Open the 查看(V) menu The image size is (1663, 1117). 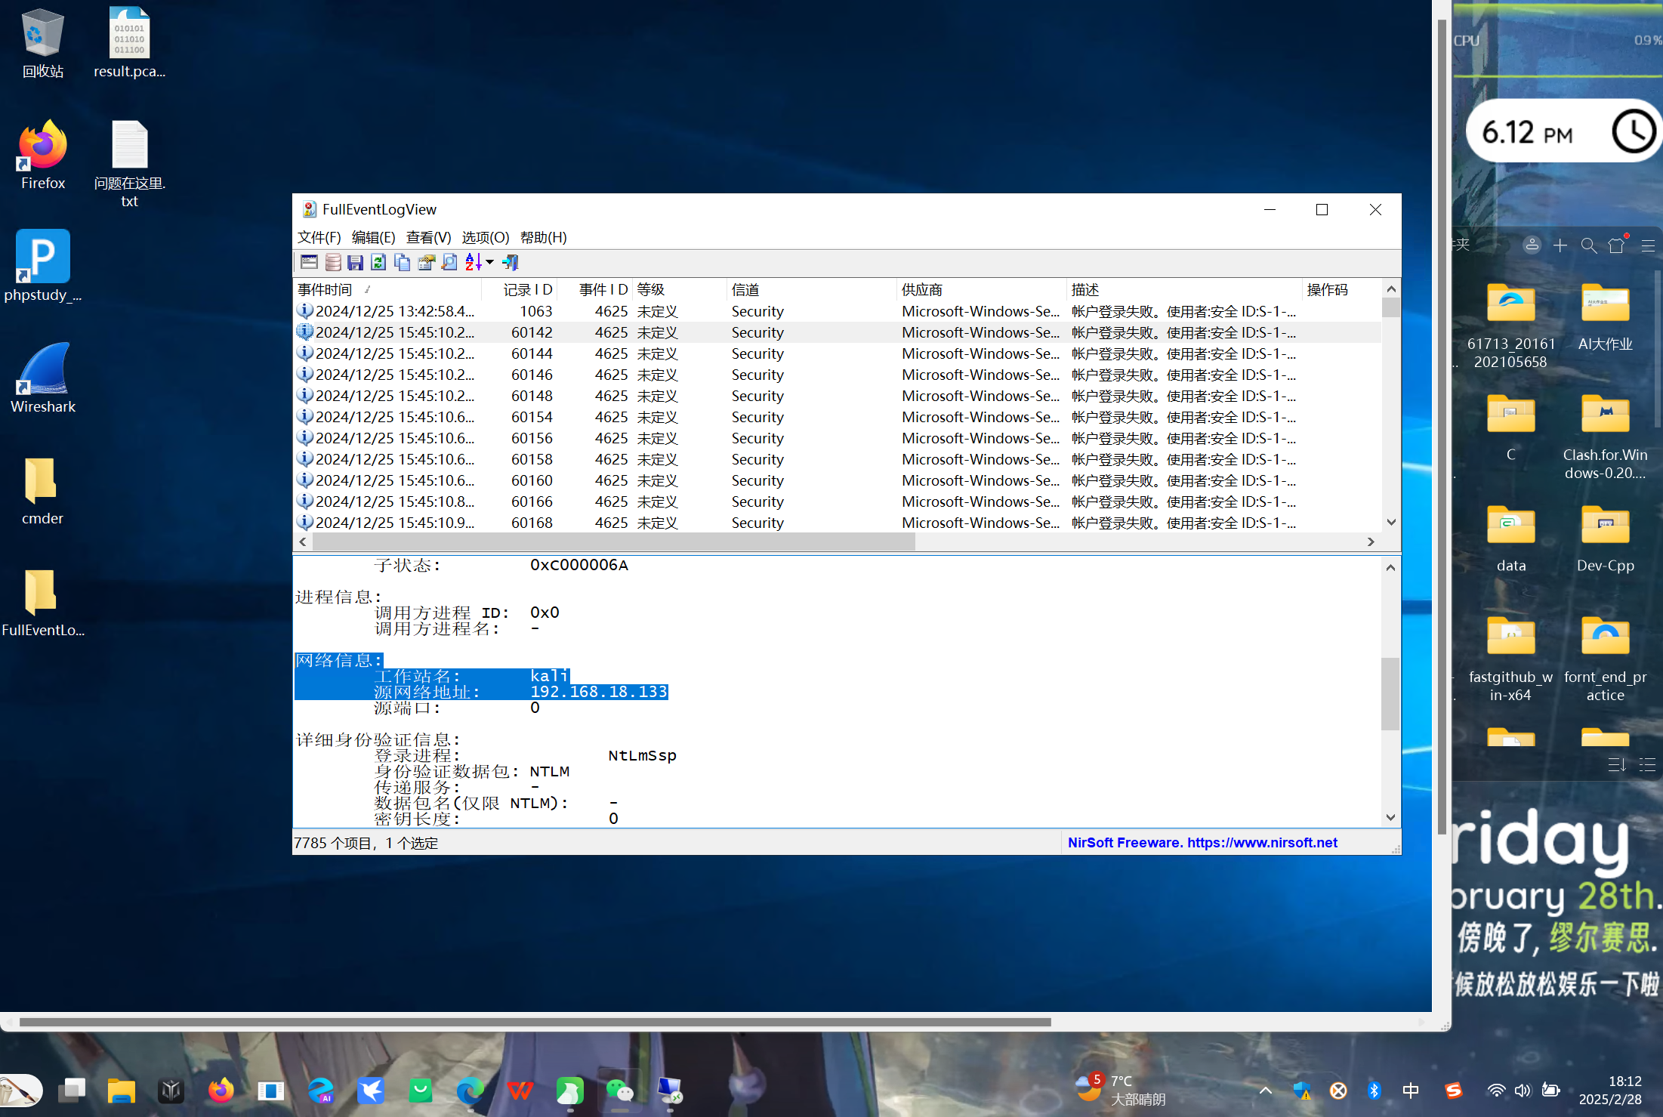[x=428, y=237]
